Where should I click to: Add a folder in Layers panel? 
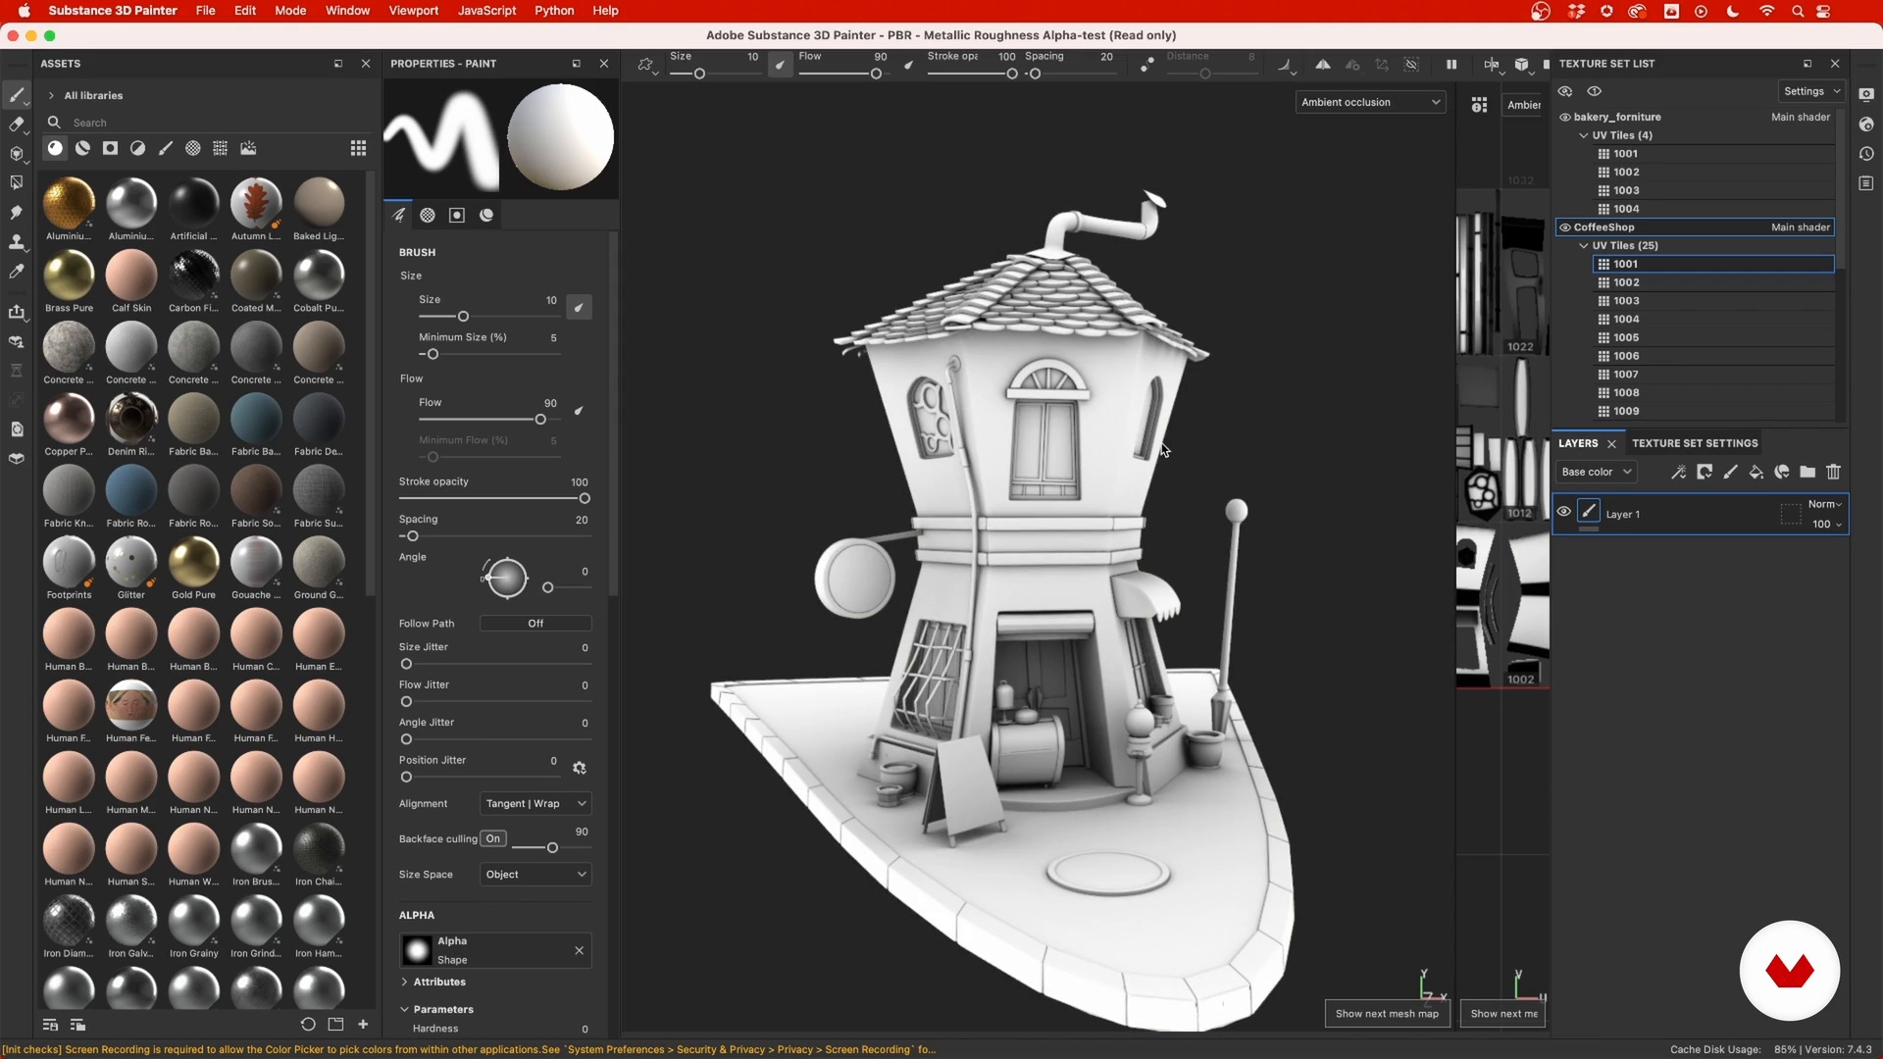(x=1807, y=472)
